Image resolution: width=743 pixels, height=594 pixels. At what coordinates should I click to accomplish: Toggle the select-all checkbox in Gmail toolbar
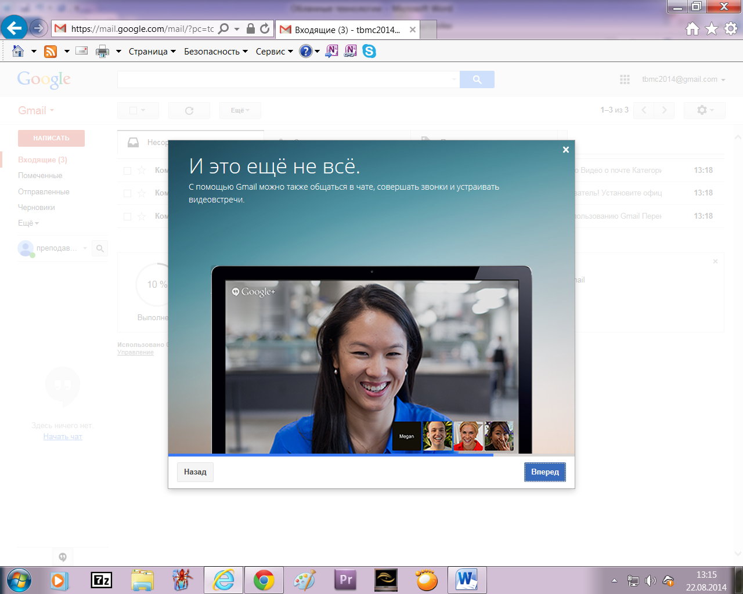[133, 110]
